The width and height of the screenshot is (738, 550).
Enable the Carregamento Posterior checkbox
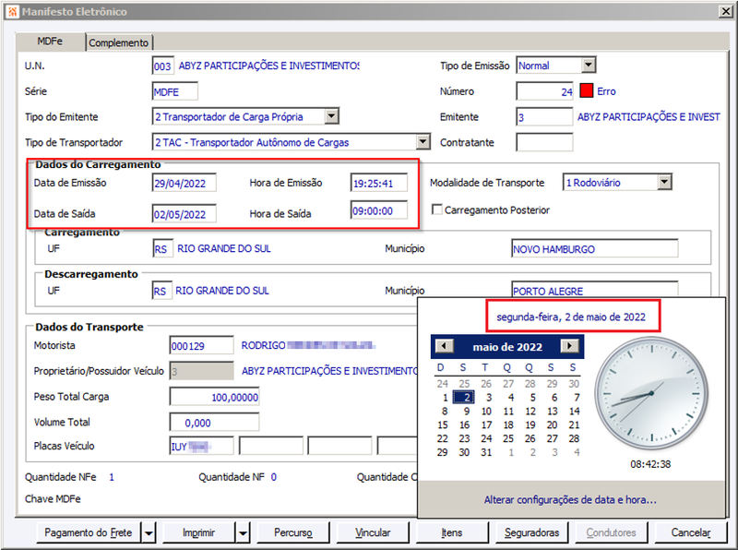(436, 209)
